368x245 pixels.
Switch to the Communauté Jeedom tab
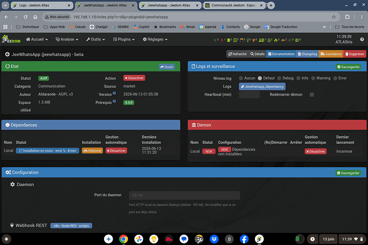[x=234, y=5]
